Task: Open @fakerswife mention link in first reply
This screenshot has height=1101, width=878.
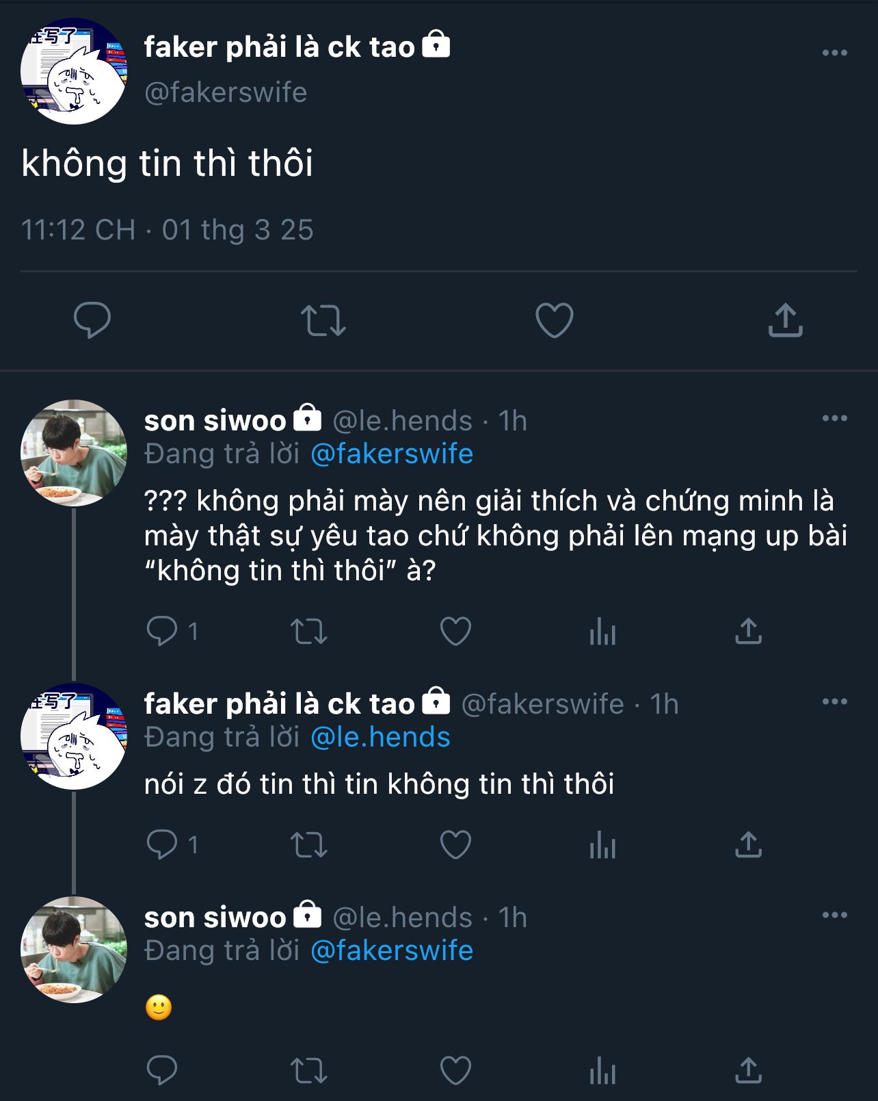Action: click(391, 454)
